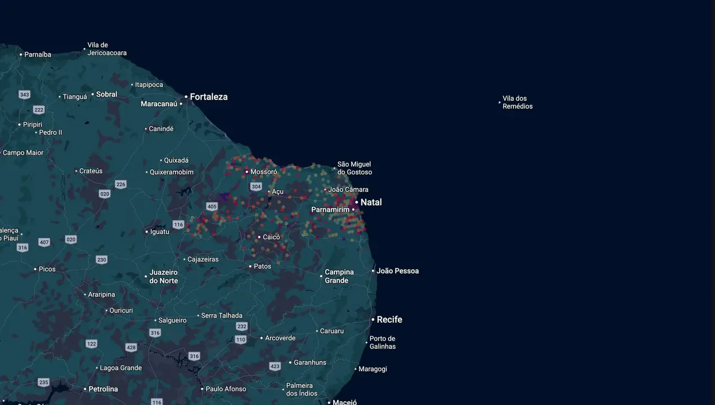Select the highway 405 road shield
This screenshot has height=405, width=715.
tap(212, 207)
